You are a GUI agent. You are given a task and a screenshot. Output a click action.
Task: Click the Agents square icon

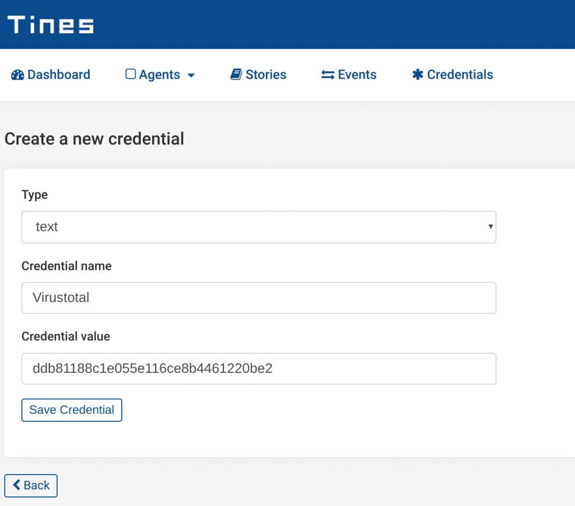click(130, 74)
